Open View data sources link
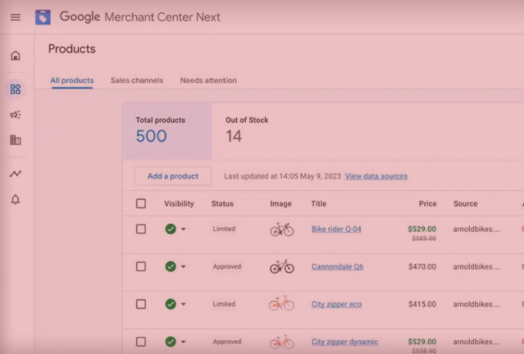The width and height of the screenshot is (524, 354). coord(376,176)
